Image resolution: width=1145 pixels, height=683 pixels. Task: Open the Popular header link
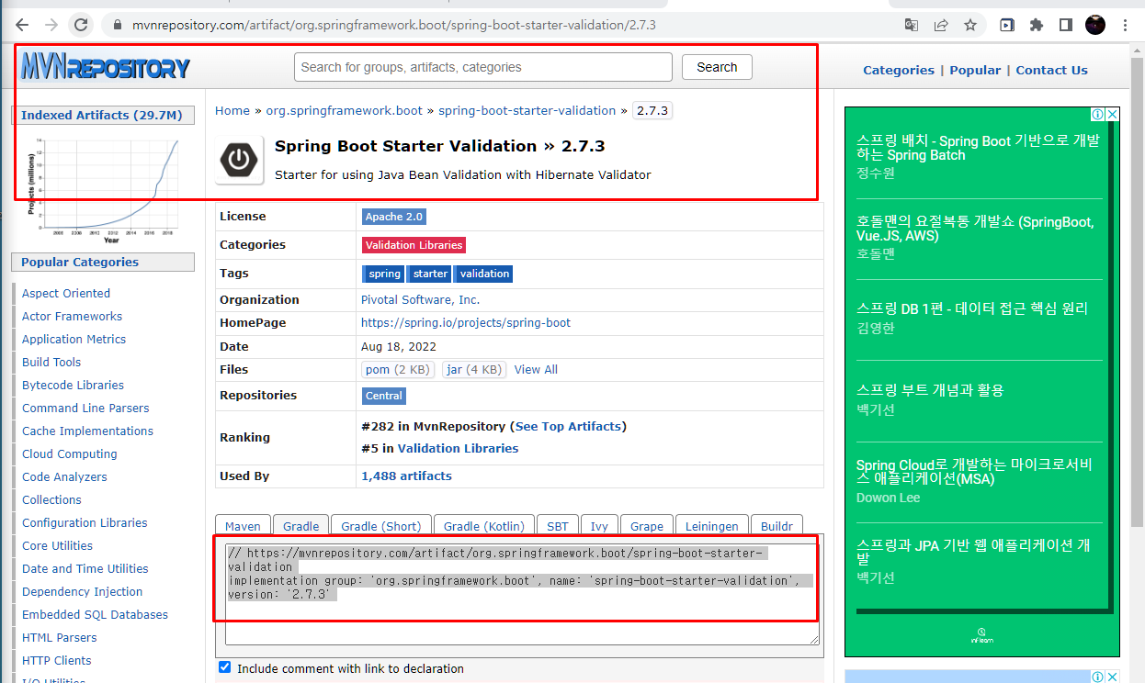click(975, 70)
